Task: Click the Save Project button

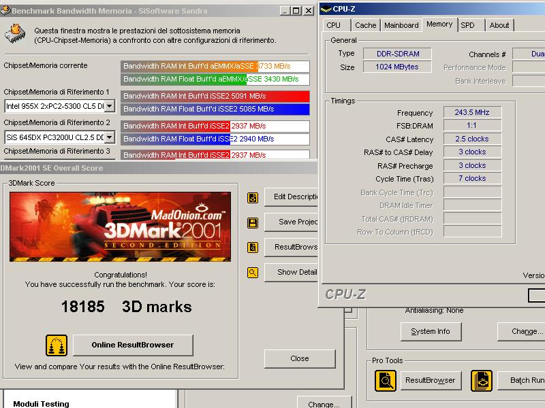Action: click(x=292, y=222)
